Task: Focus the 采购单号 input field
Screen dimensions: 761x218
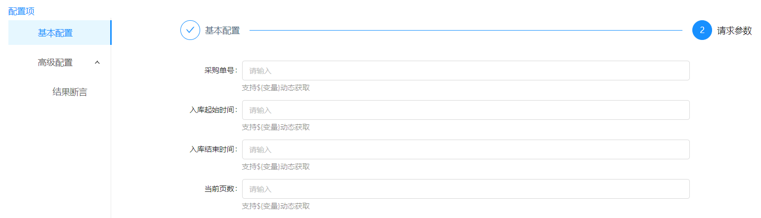Action: tap(465, 71)
